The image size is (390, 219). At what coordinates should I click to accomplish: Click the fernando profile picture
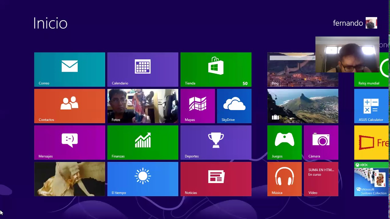(371, 23)
